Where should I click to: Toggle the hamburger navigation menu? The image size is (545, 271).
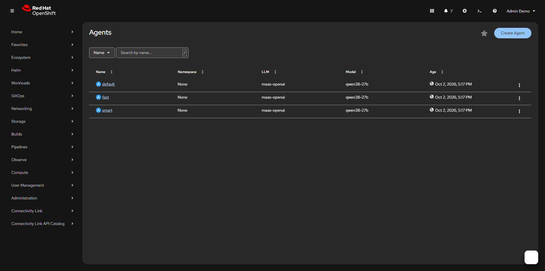click(x=12, y=11)
